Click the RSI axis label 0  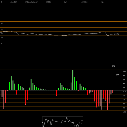[1, 43]
